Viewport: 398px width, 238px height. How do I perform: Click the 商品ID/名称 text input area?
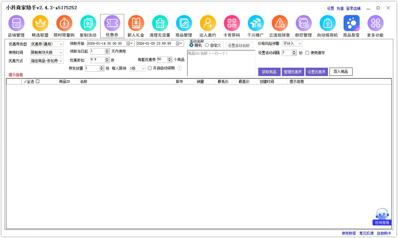click(221, 63)
